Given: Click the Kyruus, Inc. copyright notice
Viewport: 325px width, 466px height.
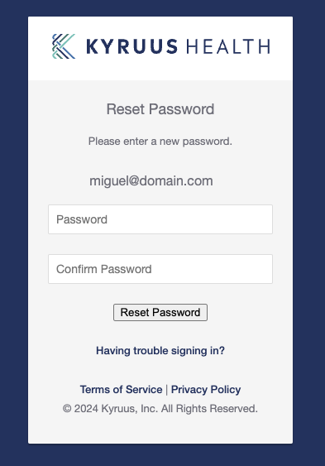Looking at the screenshot, I should click(160, 409).
